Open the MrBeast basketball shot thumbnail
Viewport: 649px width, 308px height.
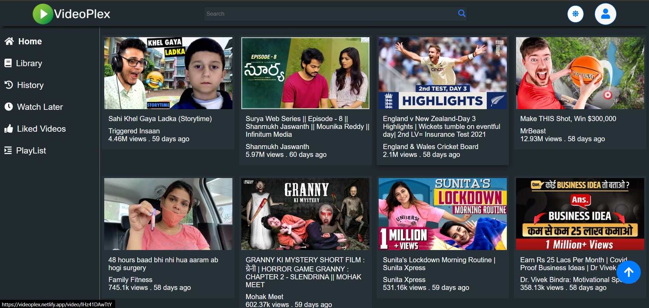[580, 73]
